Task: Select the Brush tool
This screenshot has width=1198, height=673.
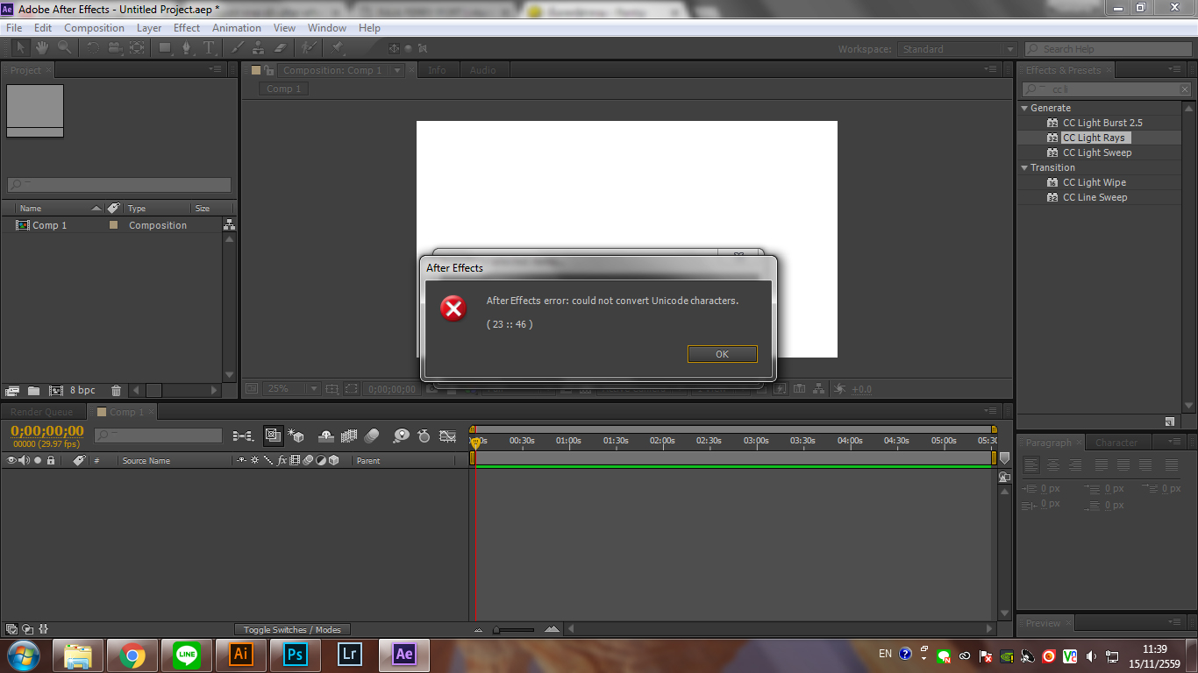Action: (238, 47)
